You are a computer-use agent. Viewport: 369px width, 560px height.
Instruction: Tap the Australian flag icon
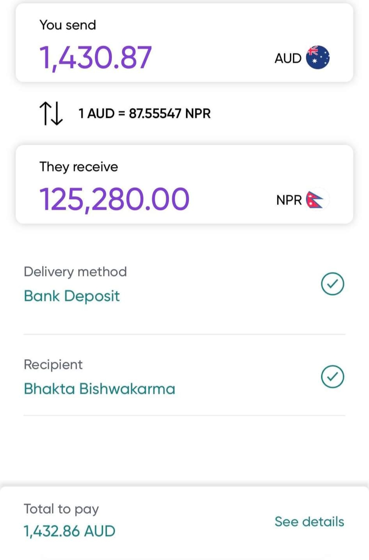[318, 58]
